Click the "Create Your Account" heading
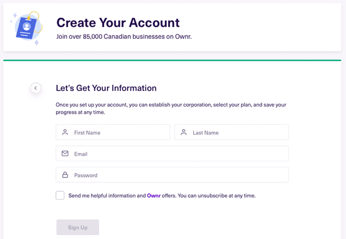The width and height of the screenshot is (346, 239). click(118, 23)
